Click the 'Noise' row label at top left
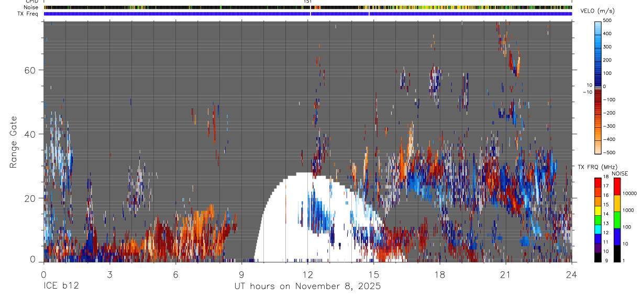Viewport: 643px width, 297px height. click(x=32, y=7)
